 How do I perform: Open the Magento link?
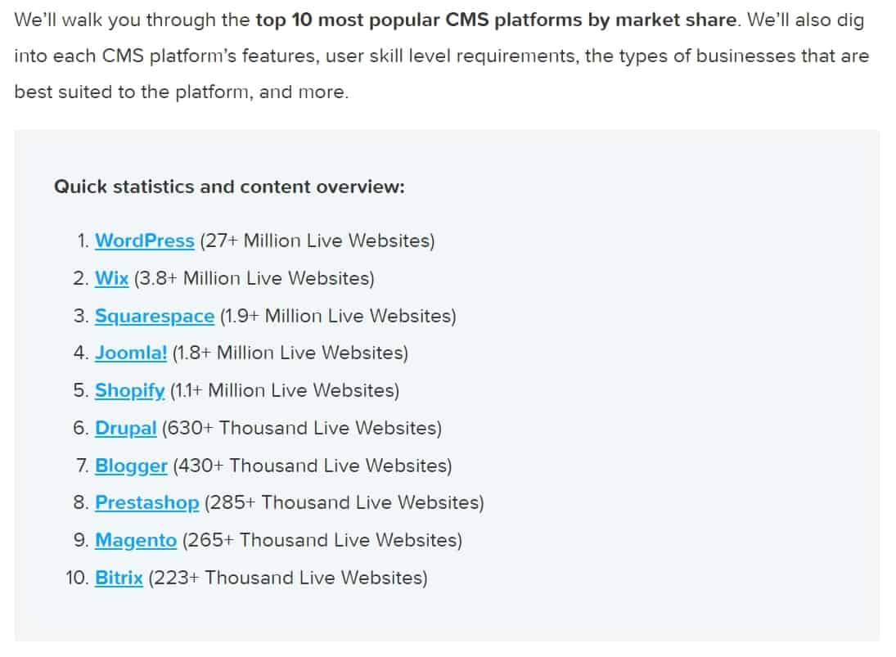click(x=136, y=541)
